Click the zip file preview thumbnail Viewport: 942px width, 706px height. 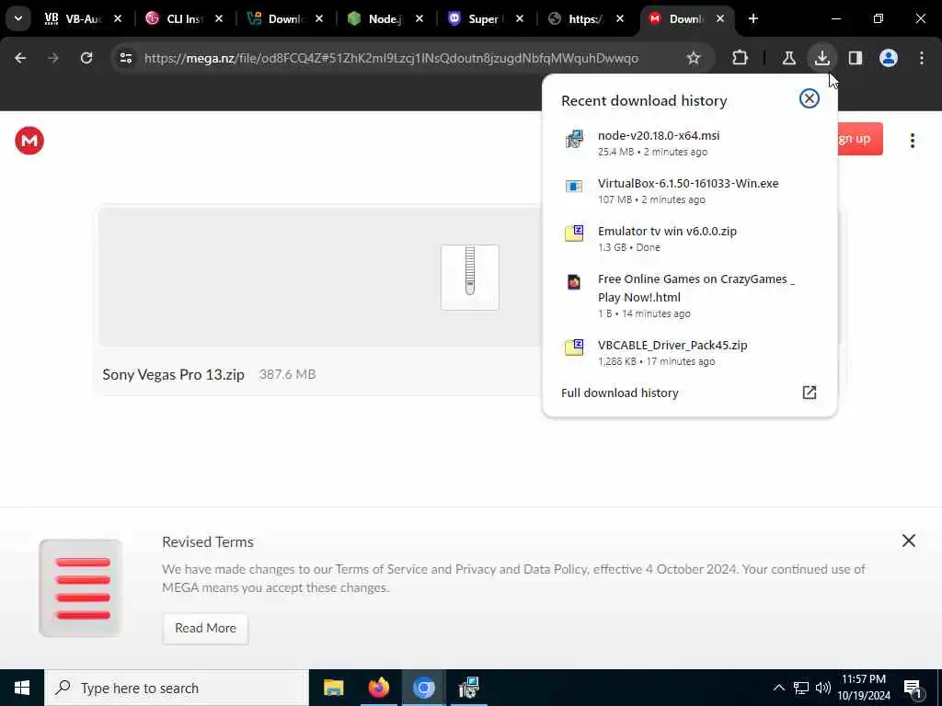(x=470, y=278)
